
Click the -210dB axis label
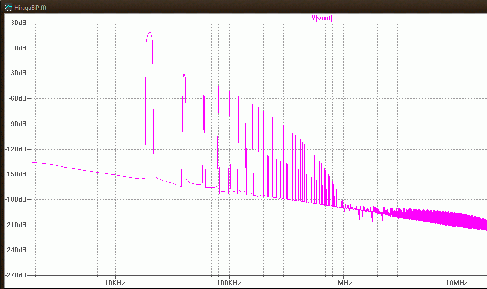16,225
